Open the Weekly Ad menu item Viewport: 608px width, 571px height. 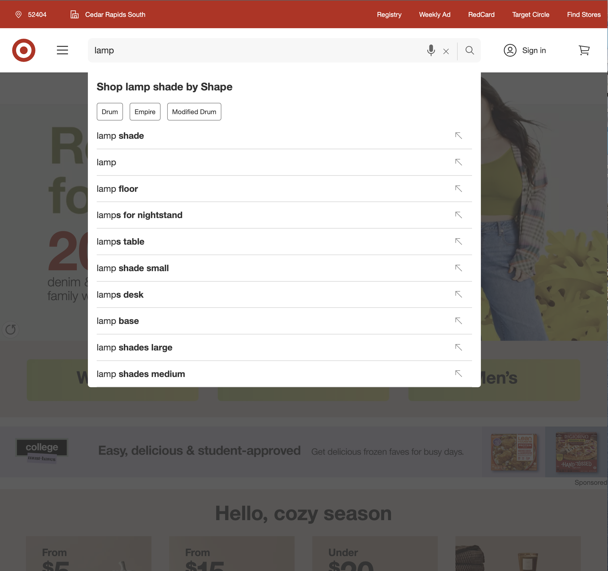(x=435, y=14)
